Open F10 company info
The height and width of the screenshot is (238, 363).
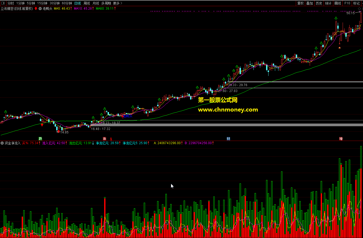pos(347,3)
